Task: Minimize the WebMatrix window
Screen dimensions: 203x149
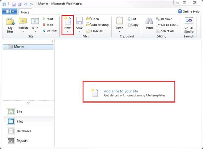Action: [x=177, y=3]
